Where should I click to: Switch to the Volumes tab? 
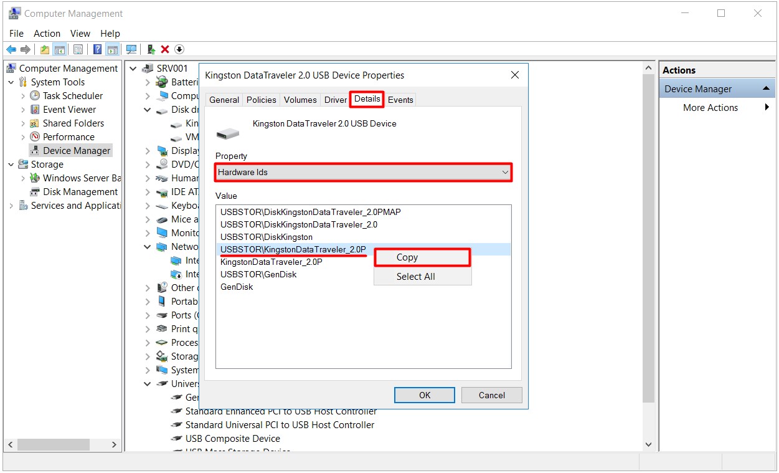300,100
